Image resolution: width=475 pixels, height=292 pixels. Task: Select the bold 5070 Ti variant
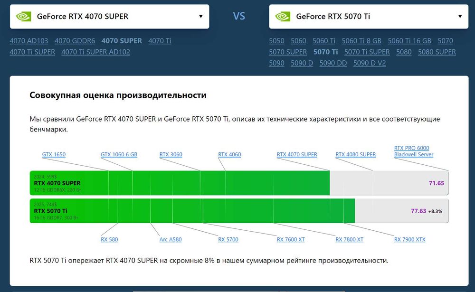[326, 52]
